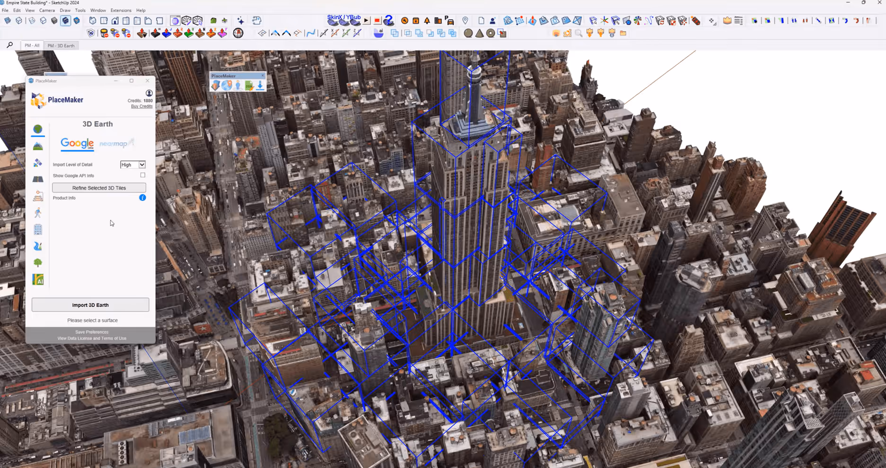
Task: Click the red-blue globe wireframe toolbar icon
Action: click(238, 33)
